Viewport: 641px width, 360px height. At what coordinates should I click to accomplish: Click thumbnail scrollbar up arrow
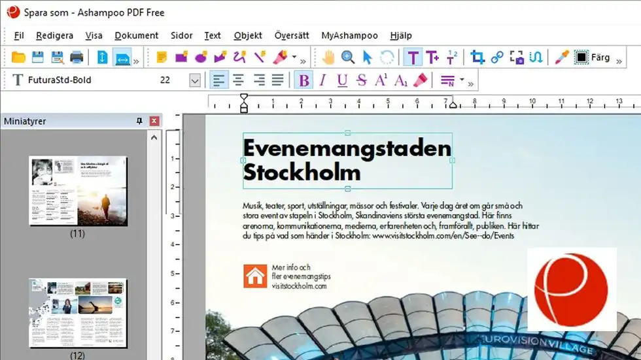154,138
